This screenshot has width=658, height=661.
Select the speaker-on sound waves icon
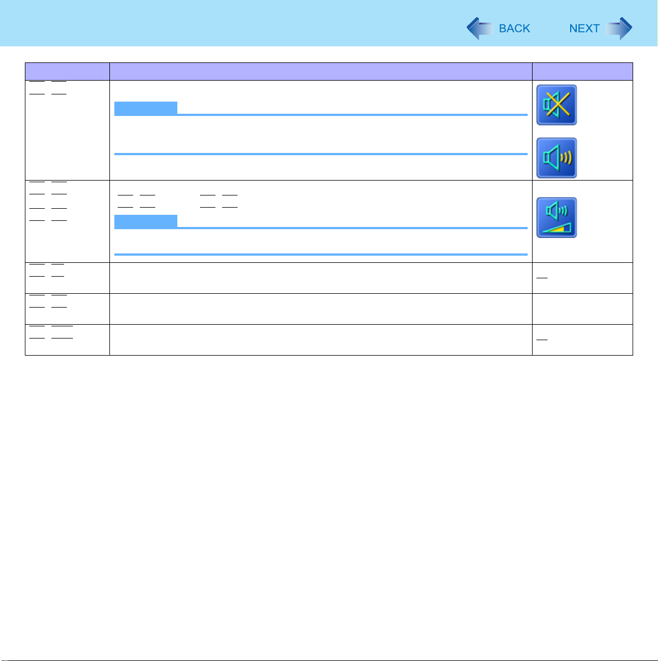click(x=556, y=158)
